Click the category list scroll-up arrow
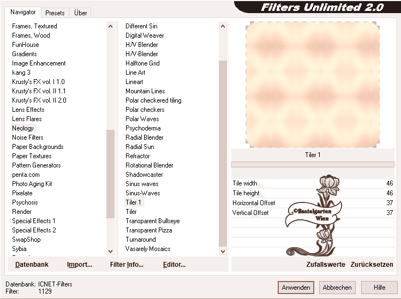The width and height of the screenshot is (401, 299). [x=110, y=26]
